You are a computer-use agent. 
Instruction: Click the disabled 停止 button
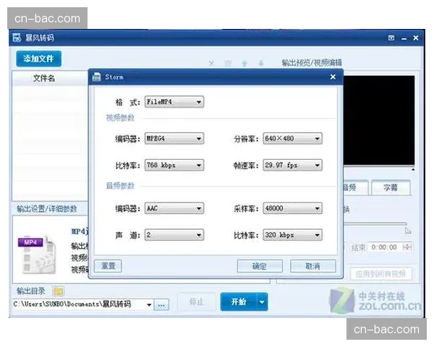(x=197, y=301)
